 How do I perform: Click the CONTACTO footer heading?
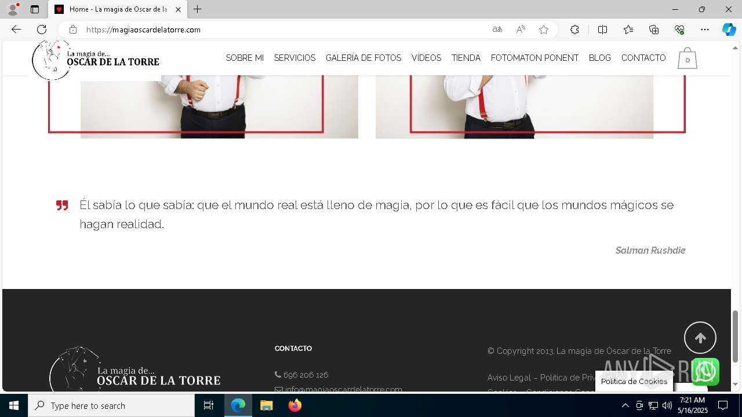293,349
